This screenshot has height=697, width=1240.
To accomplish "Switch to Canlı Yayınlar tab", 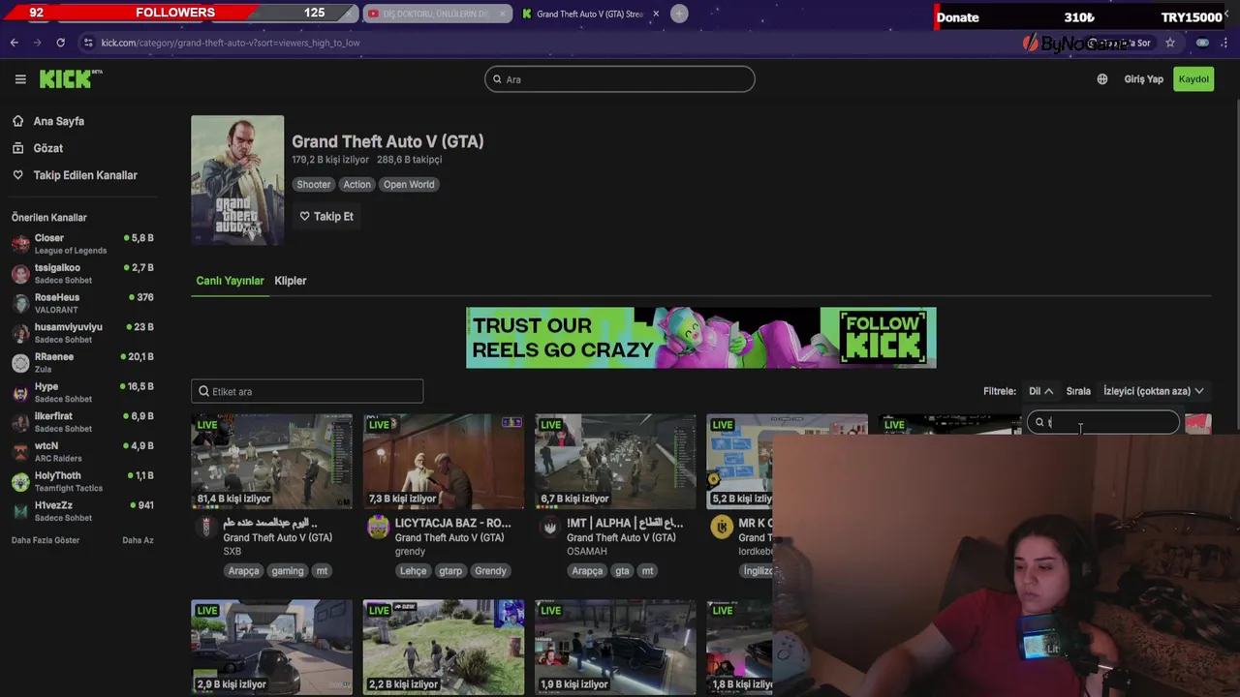I will (230, 281).
